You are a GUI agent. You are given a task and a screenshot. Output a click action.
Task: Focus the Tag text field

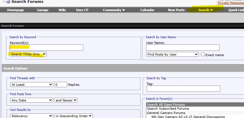183,89
